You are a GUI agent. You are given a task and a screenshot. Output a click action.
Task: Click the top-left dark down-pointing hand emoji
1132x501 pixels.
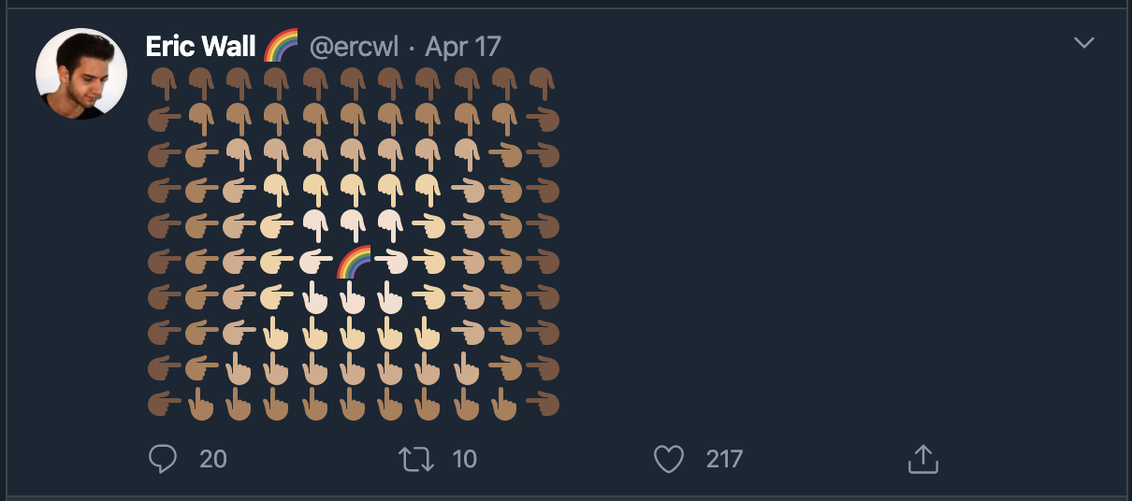tap(164, 84)
